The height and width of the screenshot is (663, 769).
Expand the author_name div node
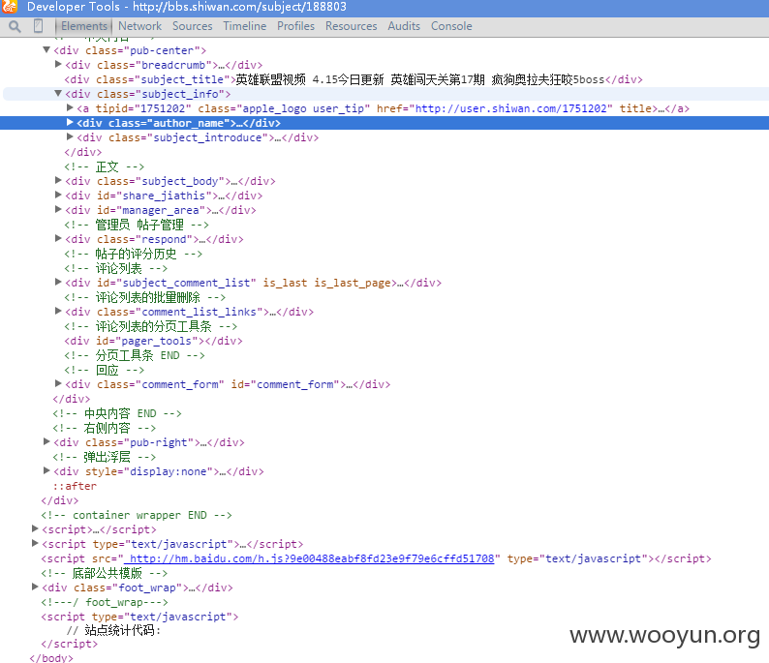(70, 123)
